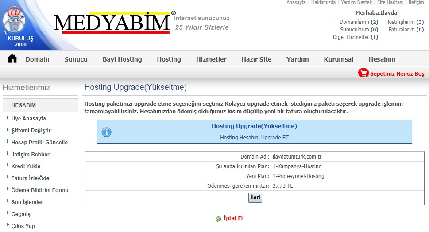Open Site Haritası top link
This screenshot has height=232, width=429.
point(390,3)
